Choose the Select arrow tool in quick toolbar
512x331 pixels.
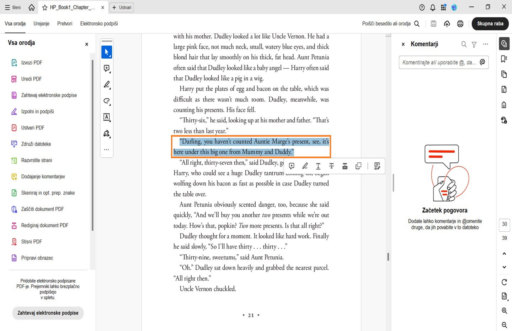click(107, 52)
